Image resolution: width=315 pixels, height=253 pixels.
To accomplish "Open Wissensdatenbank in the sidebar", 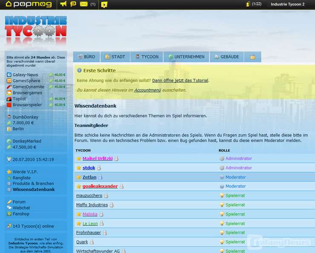I will (34, 190).
